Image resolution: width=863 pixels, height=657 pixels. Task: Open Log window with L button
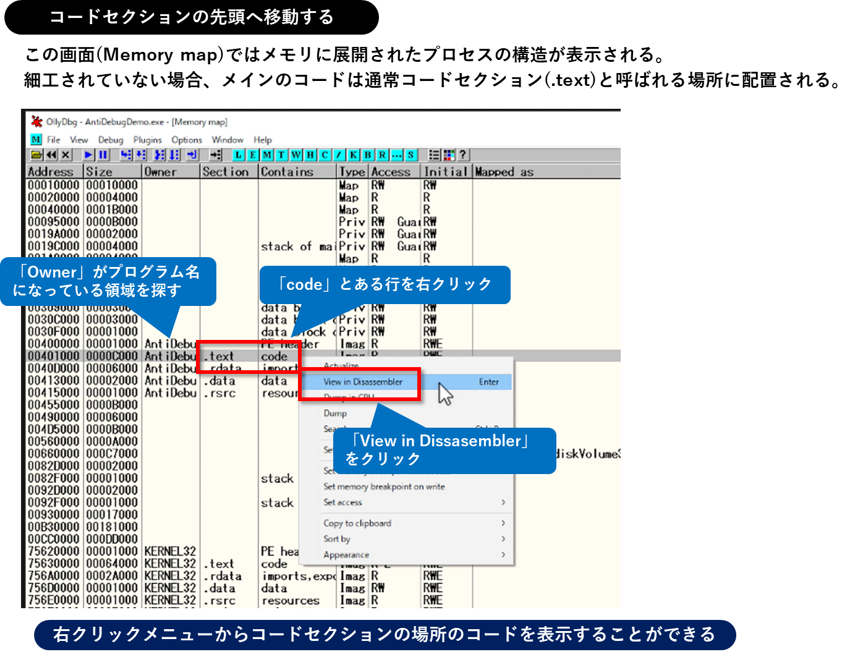point(239,155)
